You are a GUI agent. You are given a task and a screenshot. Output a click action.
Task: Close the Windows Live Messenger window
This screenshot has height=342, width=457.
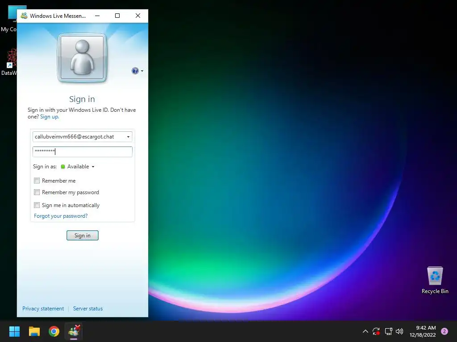tap(138, 16)
